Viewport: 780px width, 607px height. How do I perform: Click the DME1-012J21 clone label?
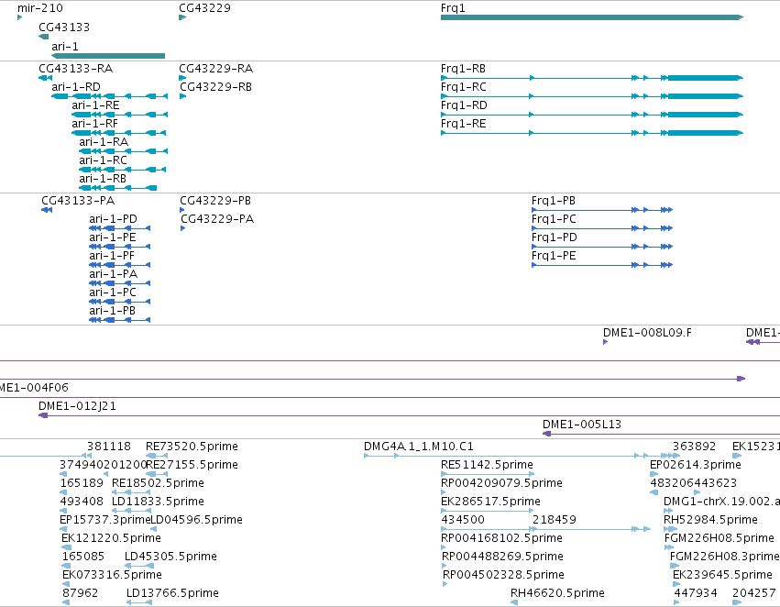77,406
